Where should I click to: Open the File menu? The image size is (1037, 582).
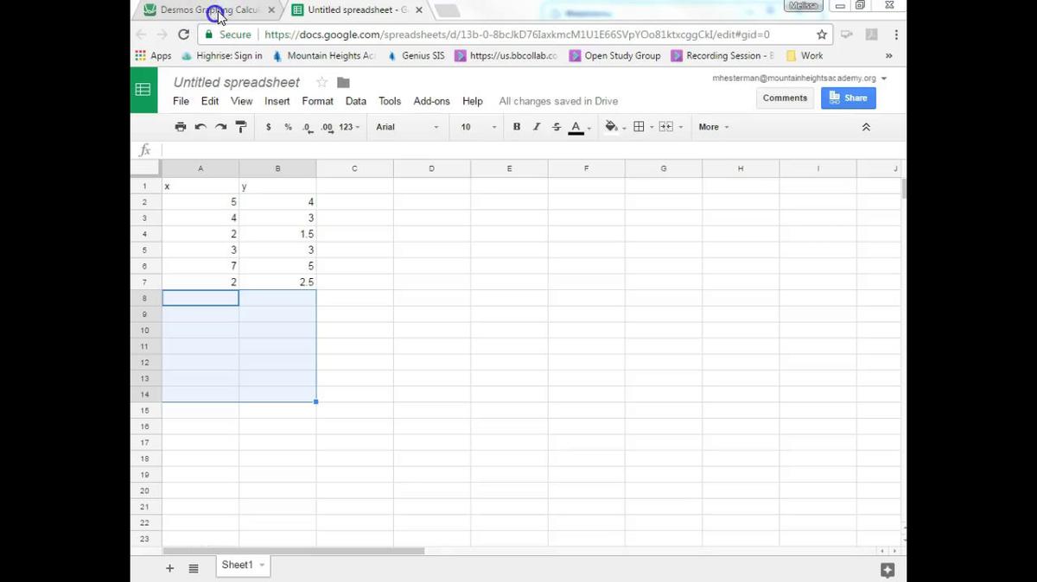point(181,101)
